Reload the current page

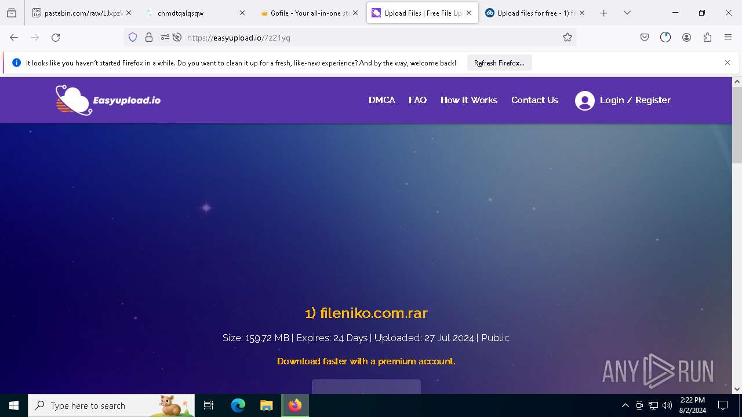pyautogui.click(x=56, y=38)
